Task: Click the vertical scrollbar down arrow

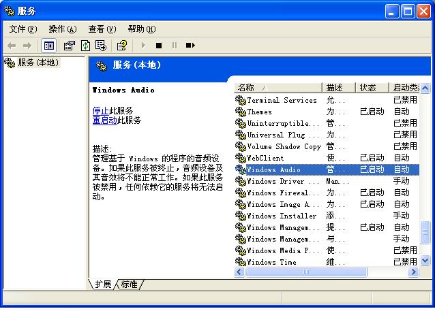Action: [425, 261]
